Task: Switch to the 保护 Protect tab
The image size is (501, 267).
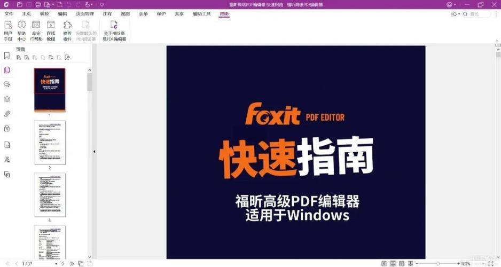Action: [x=161, y=14]
